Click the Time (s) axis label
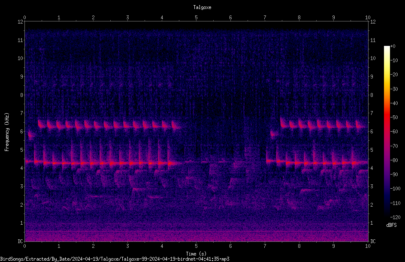Screen dimensions: 405x262 196,254
